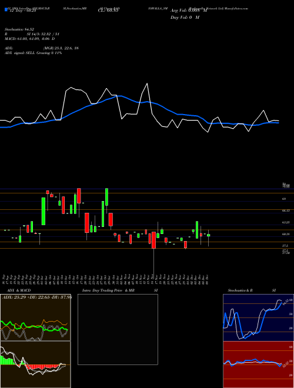Open the MACD histogram chart thumbnail
Screen dimensions: 294x388
35,364
